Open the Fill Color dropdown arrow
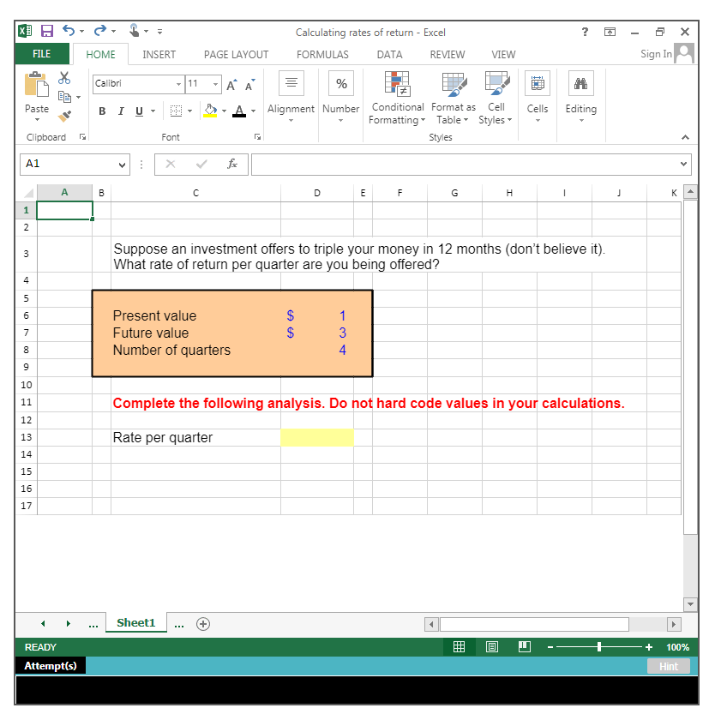This screenshot has width=715, height=720. tap(222, 111)
